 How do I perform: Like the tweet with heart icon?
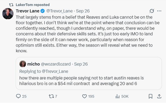pos(85,96)
